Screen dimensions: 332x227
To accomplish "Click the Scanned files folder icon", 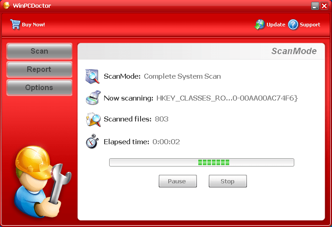I will pyautogui.click(x=92, y=119).
